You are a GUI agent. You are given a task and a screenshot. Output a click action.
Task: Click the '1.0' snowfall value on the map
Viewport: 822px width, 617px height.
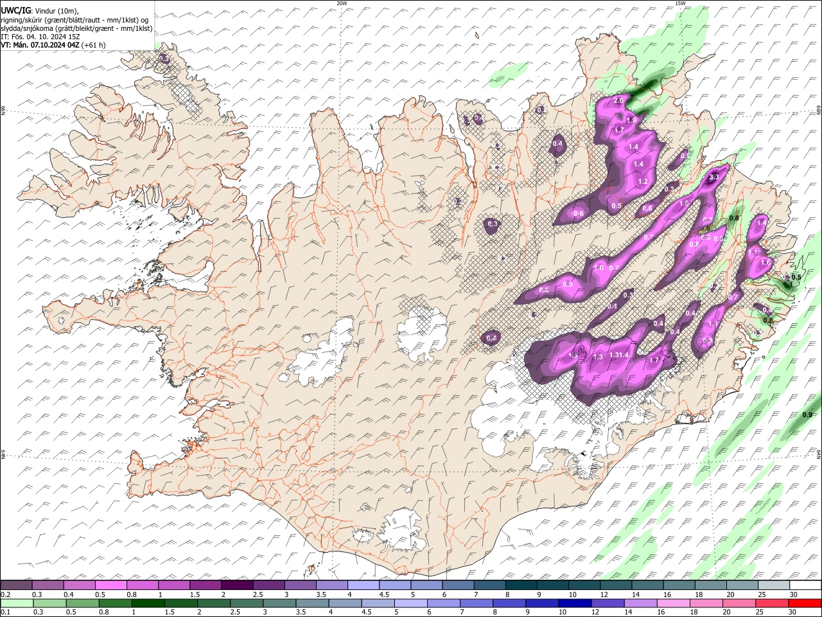pyautogui.click(x=599, y=268)
